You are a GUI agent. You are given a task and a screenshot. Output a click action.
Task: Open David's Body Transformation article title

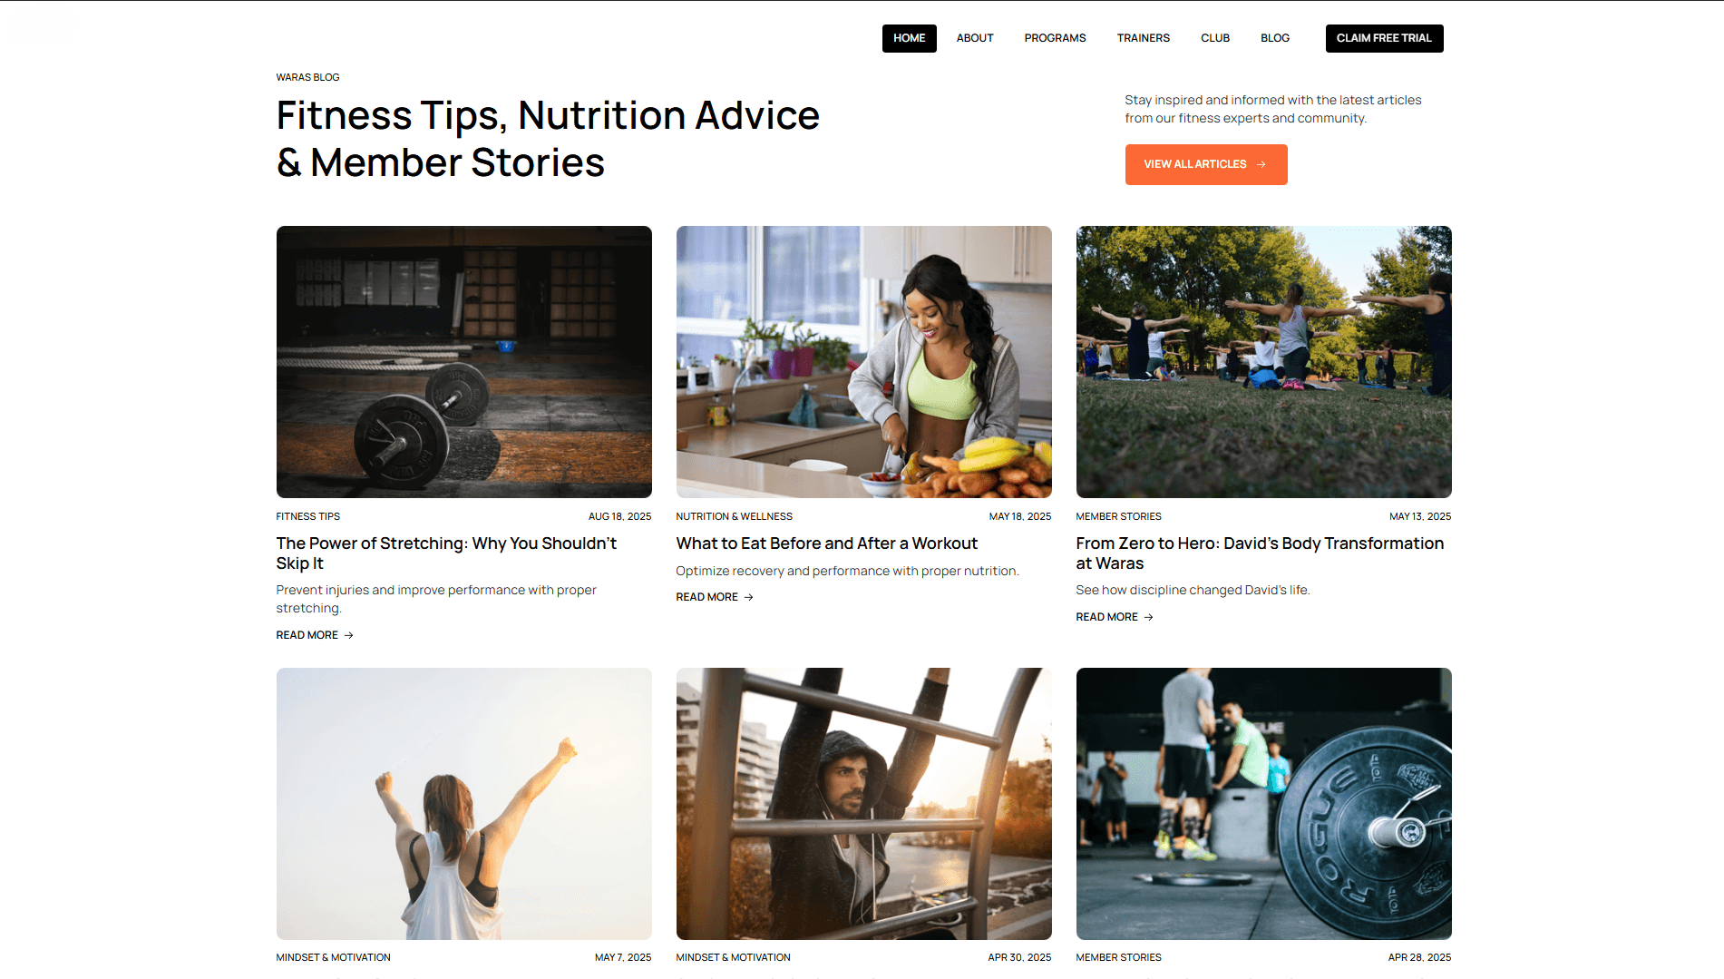pyautogui.click(x=1260, y=553)
